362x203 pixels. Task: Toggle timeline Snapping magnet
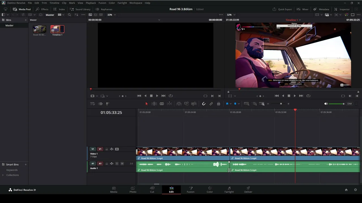[x=204, y=104]
